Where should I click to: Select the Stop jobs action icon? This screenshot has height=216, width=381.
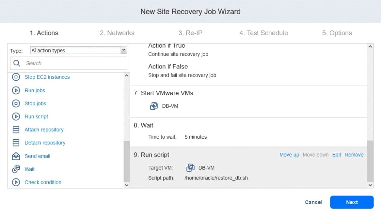[16, 103]
